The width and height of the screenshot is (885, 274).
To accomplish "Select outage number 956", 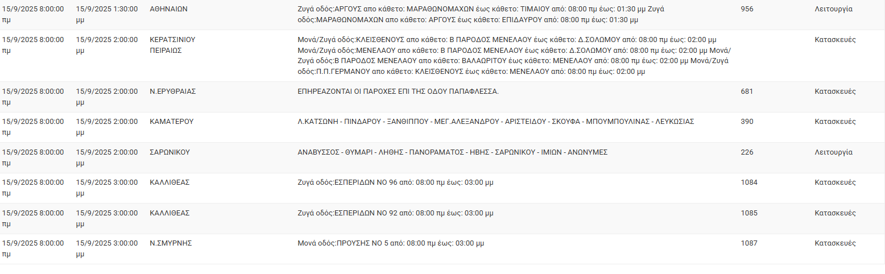I will (747, 9).
